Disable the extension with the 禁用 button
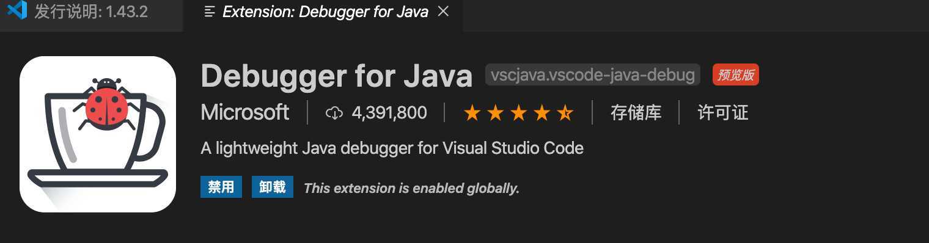The width and height of the screenshot is (929, 243). point(221,187)
